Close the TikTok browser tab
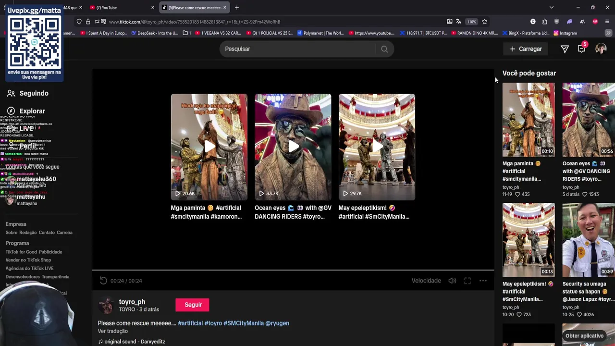Viewport: 615px width, 346px height. coord(224,8)
